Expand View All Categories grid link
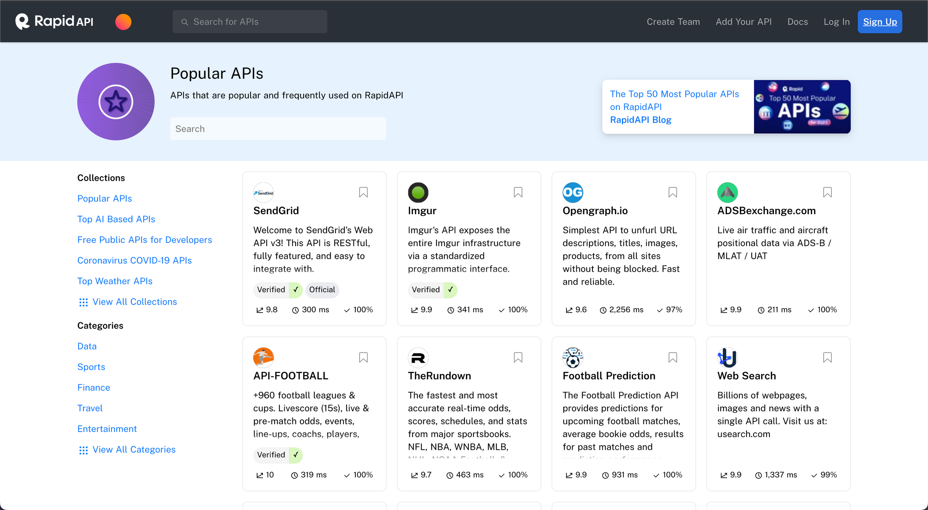The width and height of the screenshot is (928, 510). click(127, 449)
